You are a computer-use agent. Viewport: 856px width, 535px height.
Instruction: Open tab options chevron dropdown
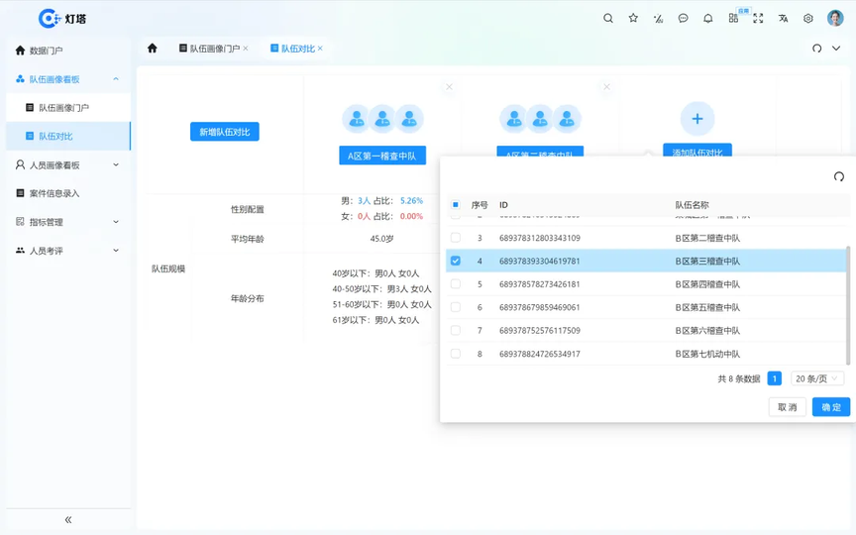click(x=836, y=48)
